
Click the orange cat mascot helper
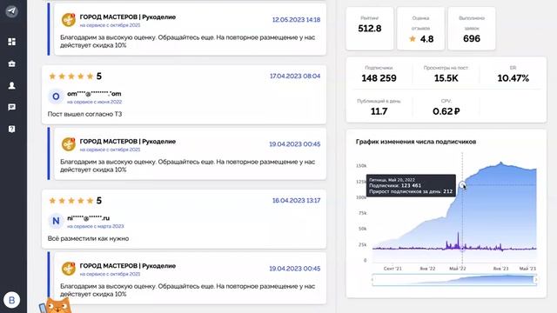[56, 306]
